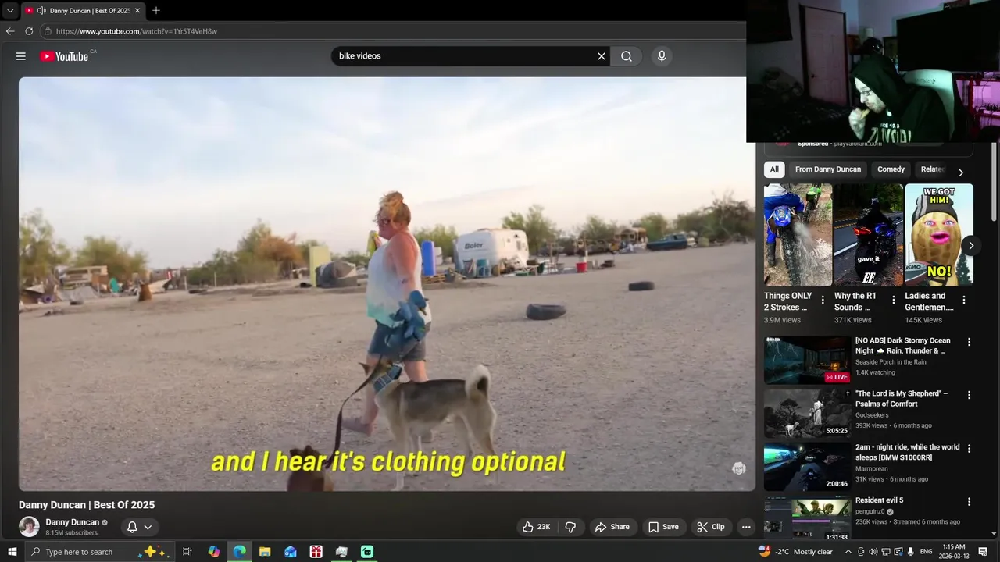Open the Windows notification center
Viewport: 1000px width, 562px height.
[983, 552]
